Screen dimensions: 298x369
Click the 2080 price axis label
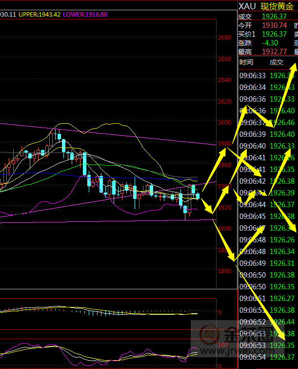[x=225, y=38]
